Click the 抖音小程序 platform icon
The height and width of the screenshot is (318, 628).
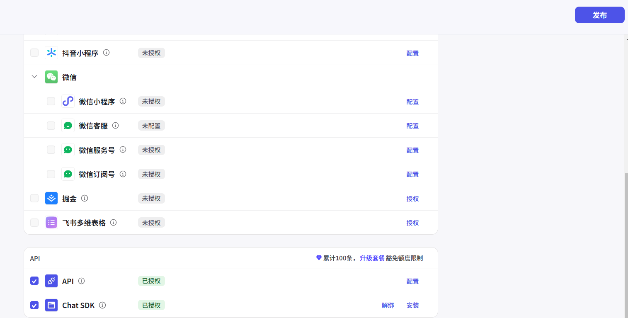pos(51,53)
